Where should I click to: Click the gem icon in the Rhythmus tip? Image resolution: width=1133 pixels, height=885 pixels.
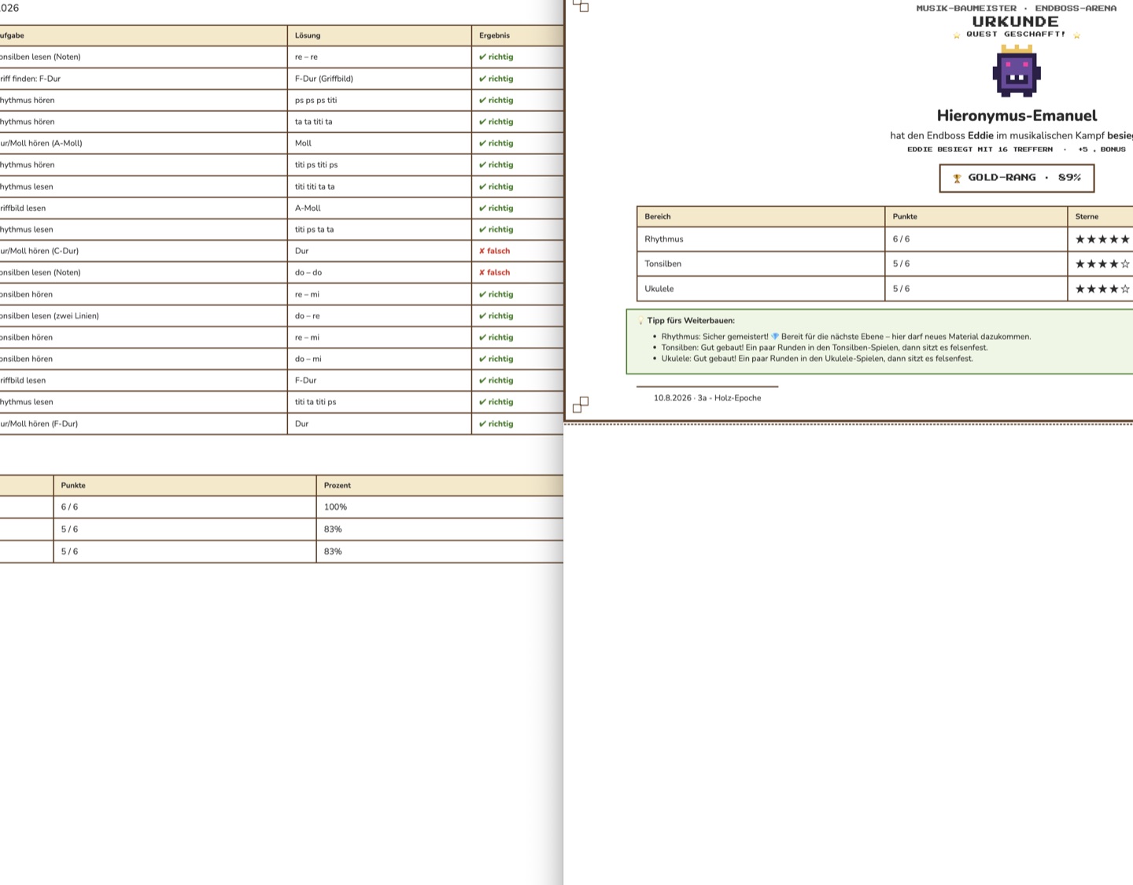(x=775, y=337)
